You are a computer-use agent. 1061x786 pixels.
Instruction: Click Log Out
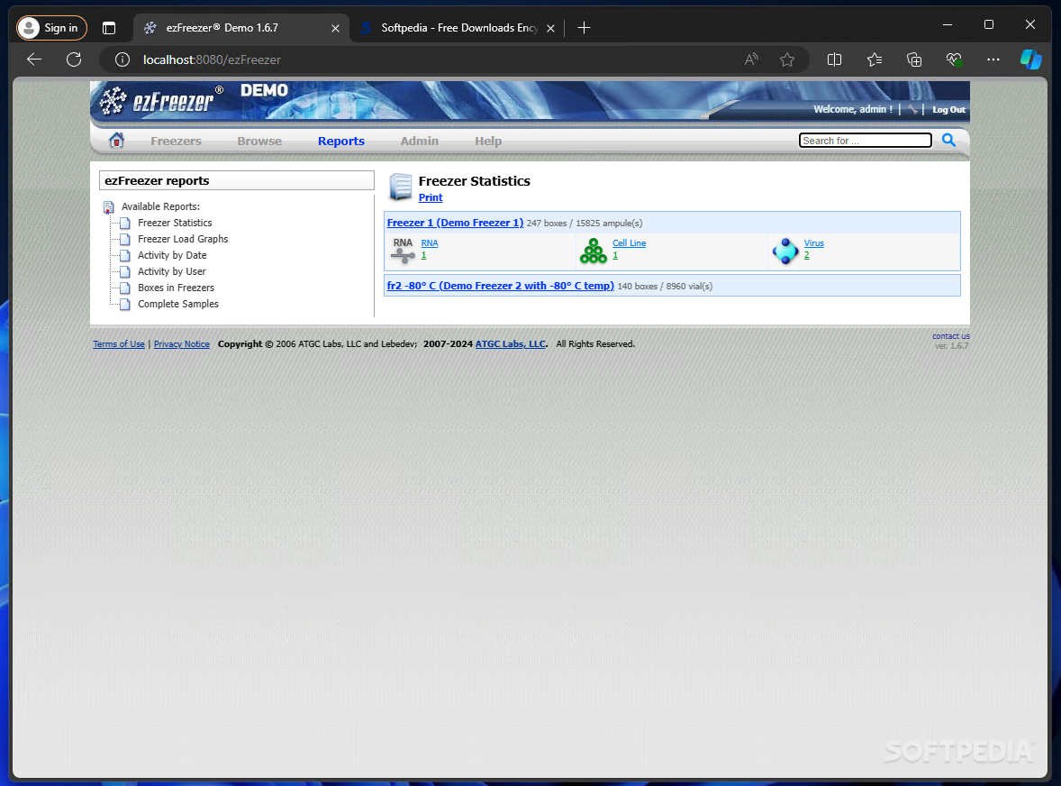(948, 110)
